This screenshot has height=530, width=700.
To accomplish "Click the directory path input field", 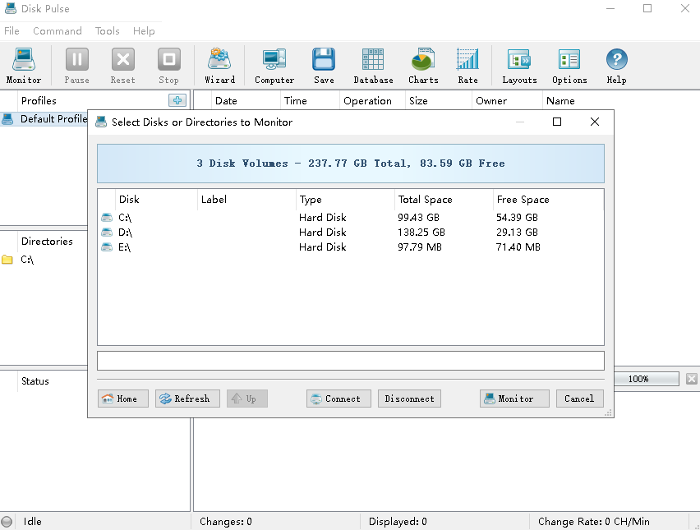I will (350, 361).
